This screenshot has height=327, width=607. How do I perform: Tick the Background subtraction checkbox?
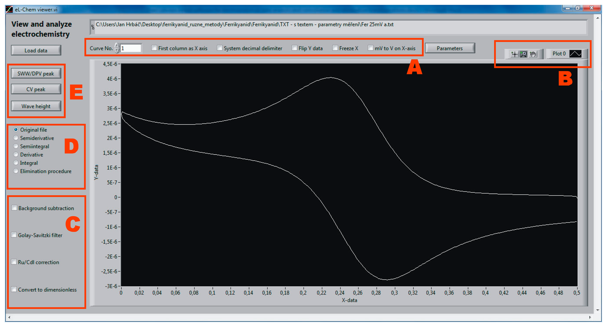[14, 208]
